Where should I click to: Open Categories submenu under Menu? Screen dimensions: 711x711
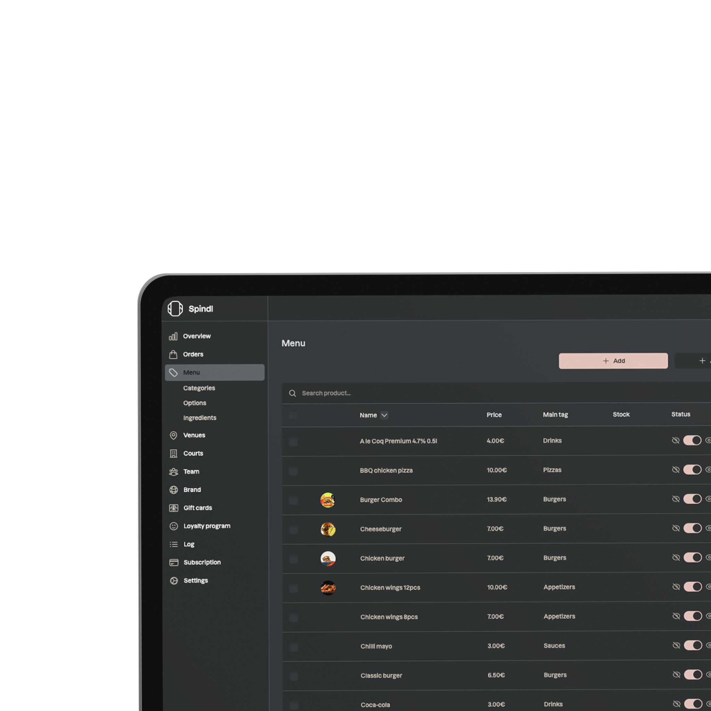199,388
